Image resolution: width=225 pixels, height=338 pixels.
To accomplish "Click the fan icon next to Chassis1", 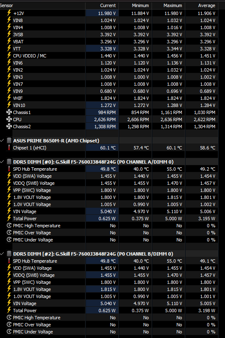I will (9, 112).
